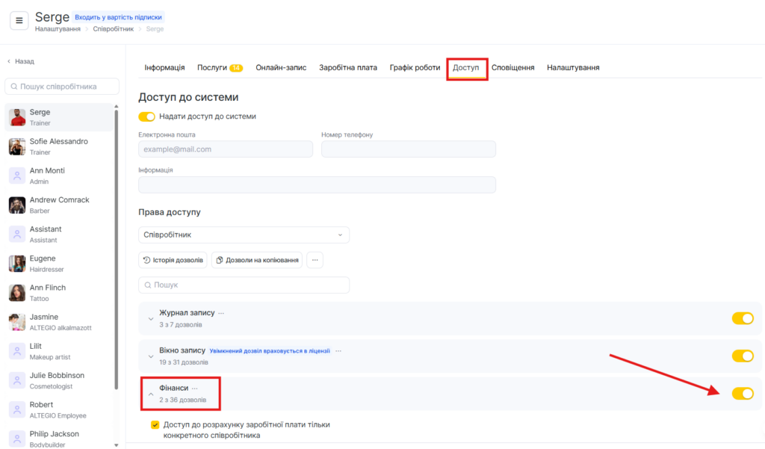Click the Співробітник breadcrumb link
Viewport: 765px width, 449px height.
click(x=114, y=29)
